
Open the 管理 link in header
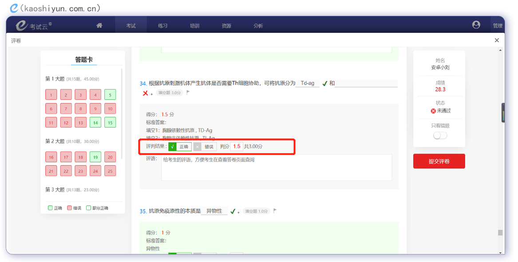coord(498,26)
